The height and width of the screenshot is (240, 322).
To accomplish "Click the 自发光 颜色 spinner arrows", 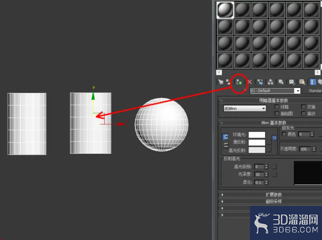I will tap(312, 134).
